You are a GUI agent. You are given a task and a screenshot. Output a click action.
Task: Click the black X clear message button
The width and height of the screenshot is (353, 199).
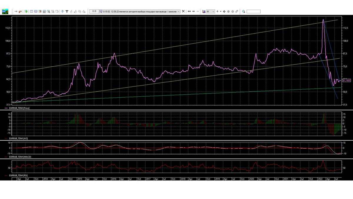pos(183,11)
